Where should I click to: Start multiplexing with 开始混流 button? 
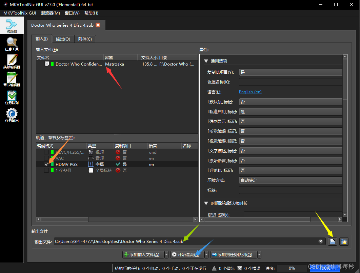(x=187, y=254)
